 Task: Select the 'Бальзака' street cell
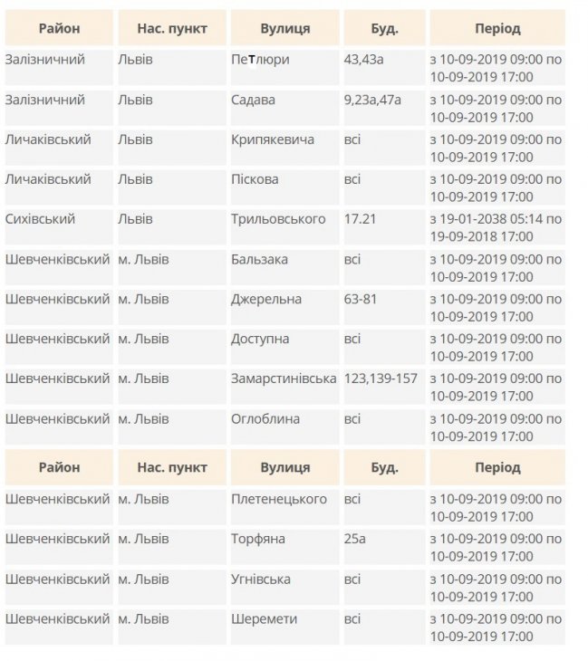260,259
